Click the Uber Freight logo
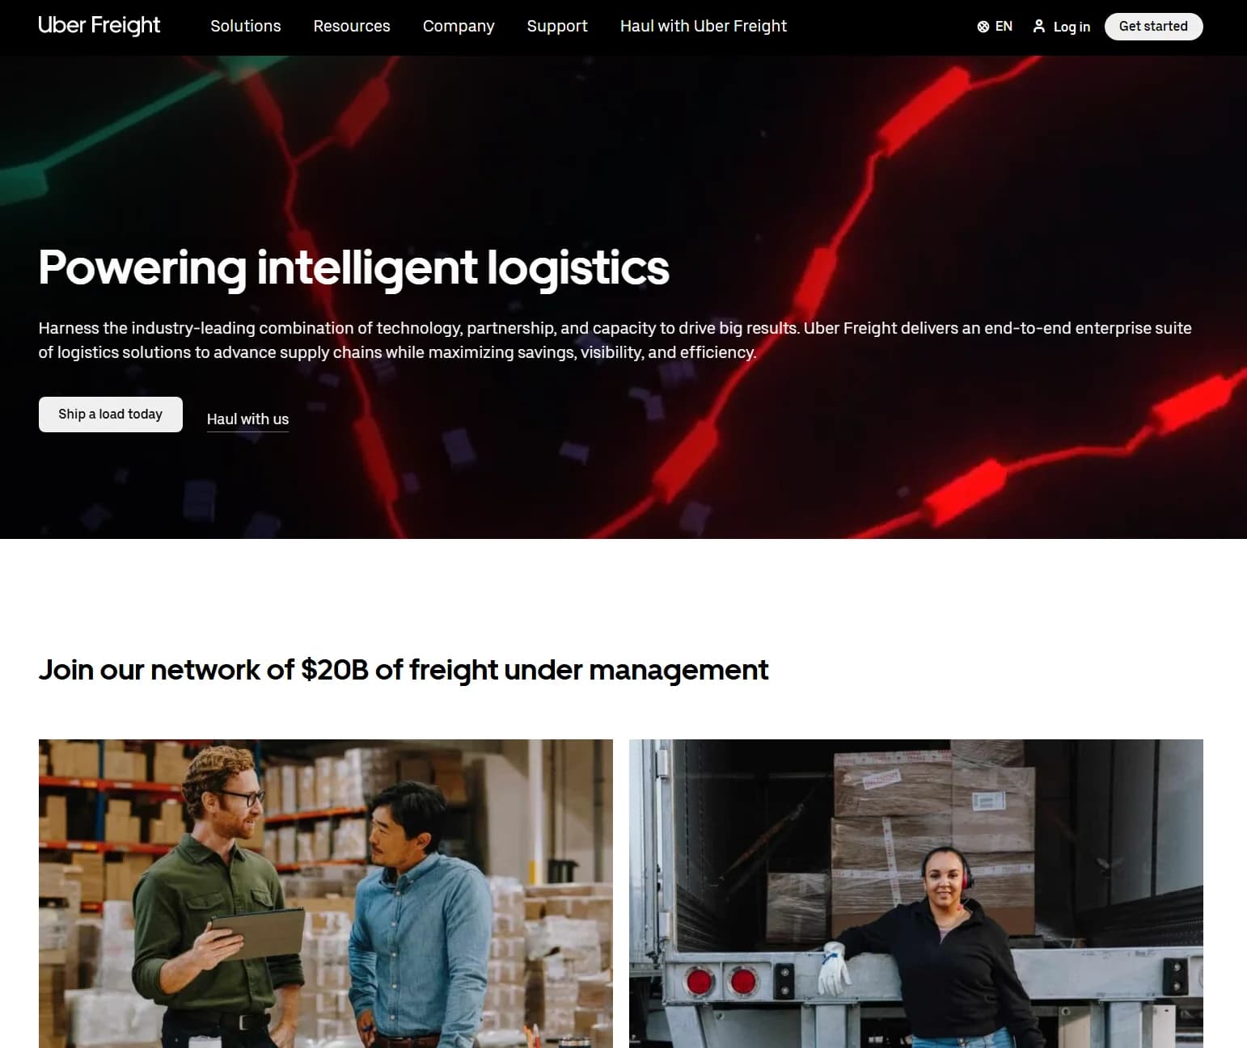This screenshot has height=1048, width=1247. click(99, 25)
